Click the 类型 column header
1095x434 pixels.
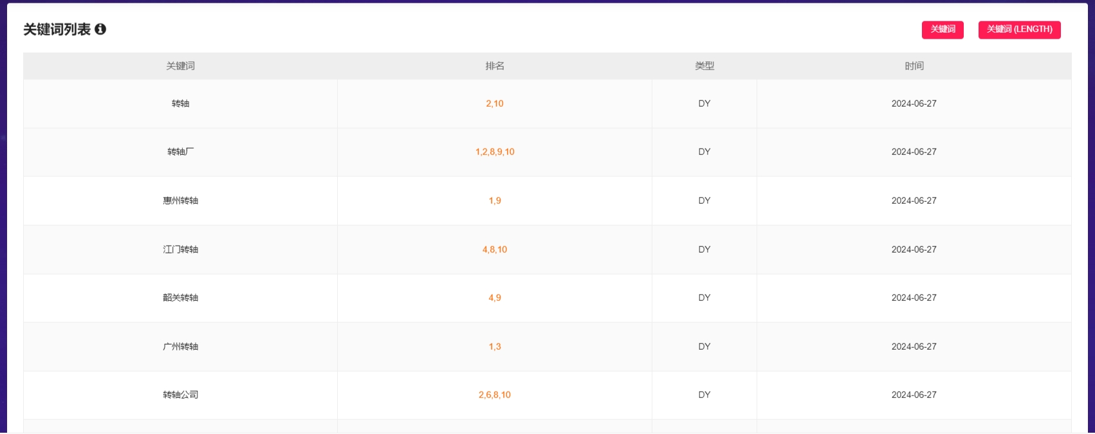pyautogui.click(x=704, y=66)
